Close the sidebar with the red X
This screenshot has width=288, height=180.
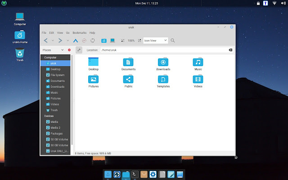coord(69,50)
